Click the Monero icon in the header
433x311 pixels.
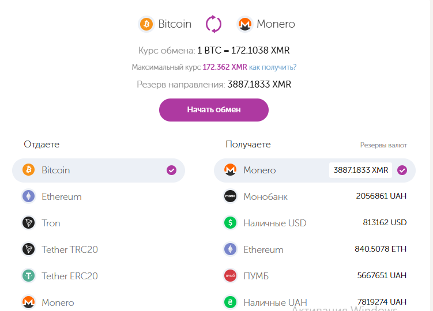pyautogui.click(x=244, y=24)
